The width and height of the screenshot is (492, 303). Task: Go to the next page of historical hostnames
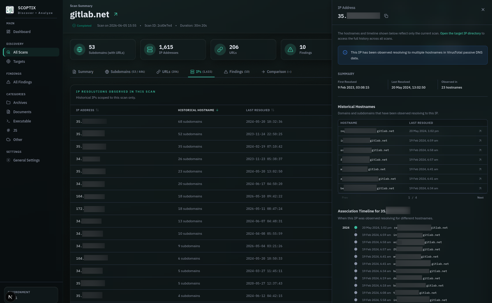[x=480, y=198]
